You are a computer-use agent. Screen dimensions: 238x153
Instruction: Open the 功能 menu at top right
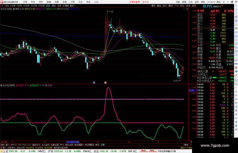pyautogui.click(x=178, y=2)
